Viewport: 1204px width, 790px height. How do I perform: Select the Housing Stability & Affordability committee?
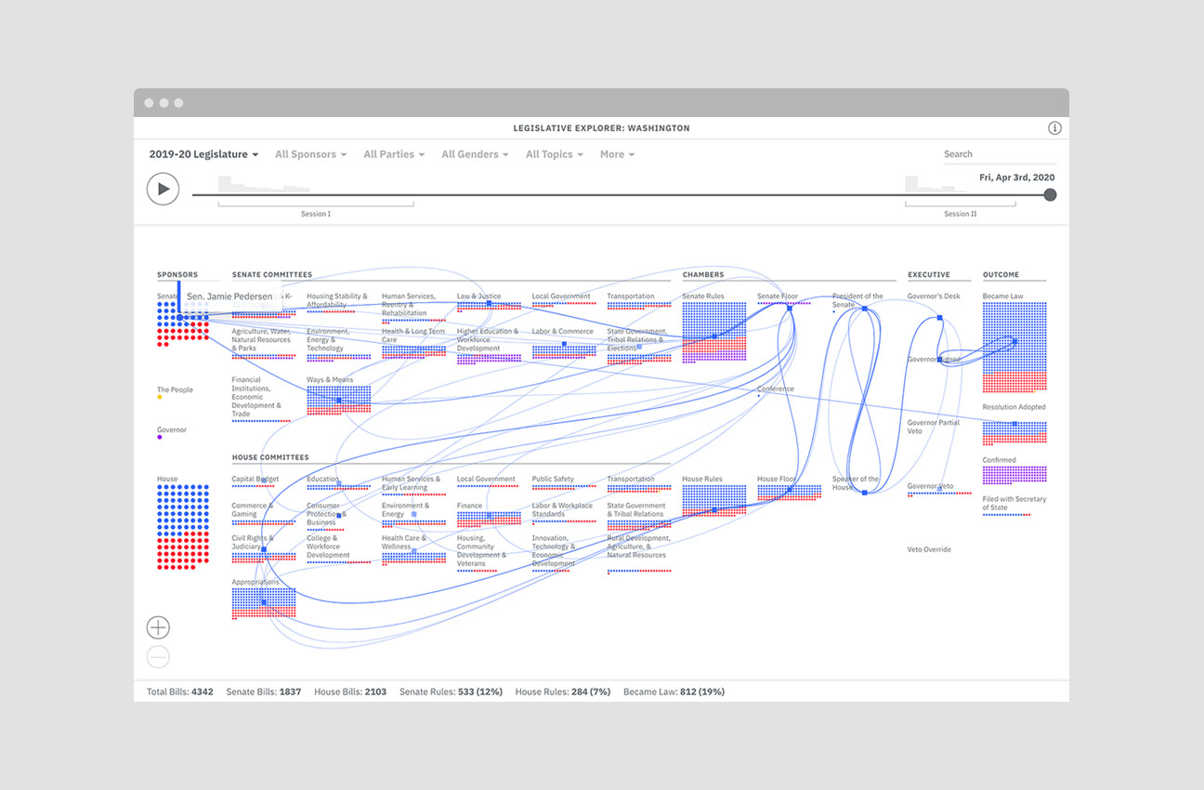pos(338,303)
